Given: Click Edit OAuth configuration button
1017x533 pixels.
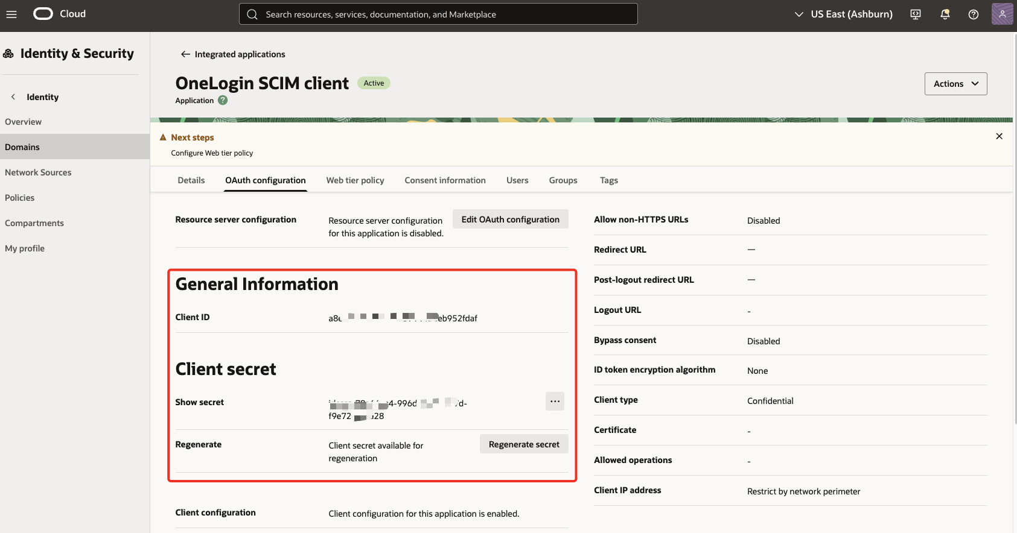Looking at the screenshot, I should coord(511,219).
